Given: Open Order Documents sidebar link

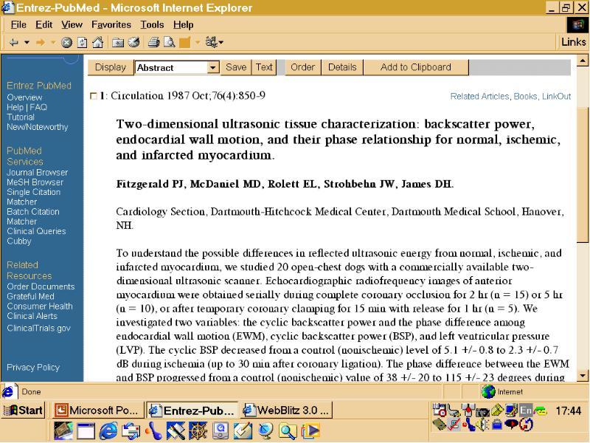Looking at the screenshot, I should tap(41, 286).
